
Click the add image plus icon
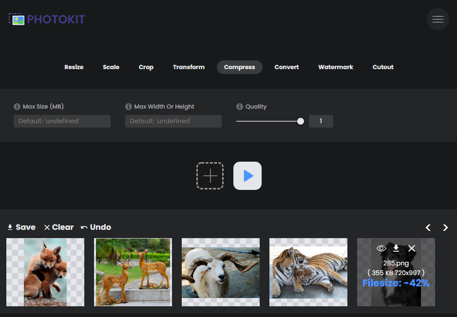click(x=210, y=176)
